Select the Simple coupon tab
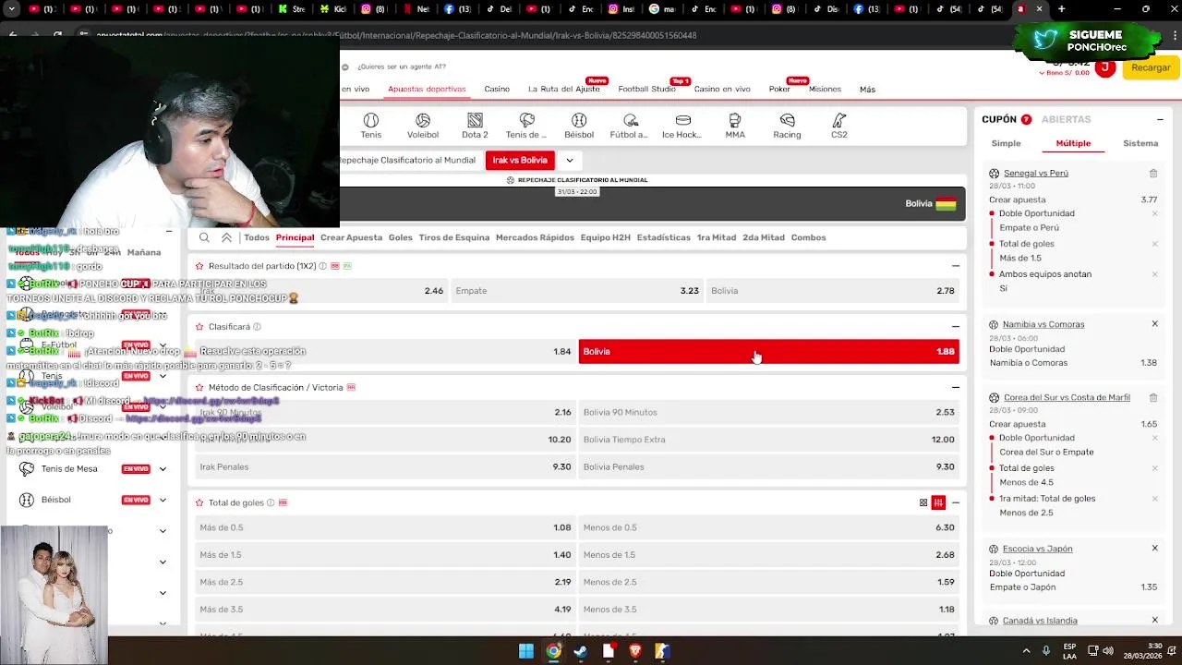This screenshot has height=665, width=1182. [x=1006, y=143]
